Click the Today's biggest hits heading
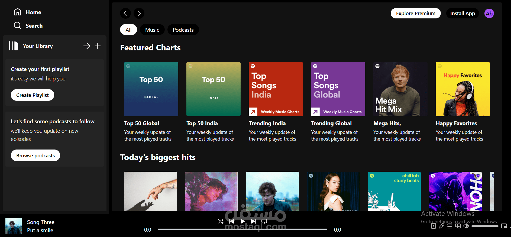Viewport: 511px width, 237px height. coord(158,157)
